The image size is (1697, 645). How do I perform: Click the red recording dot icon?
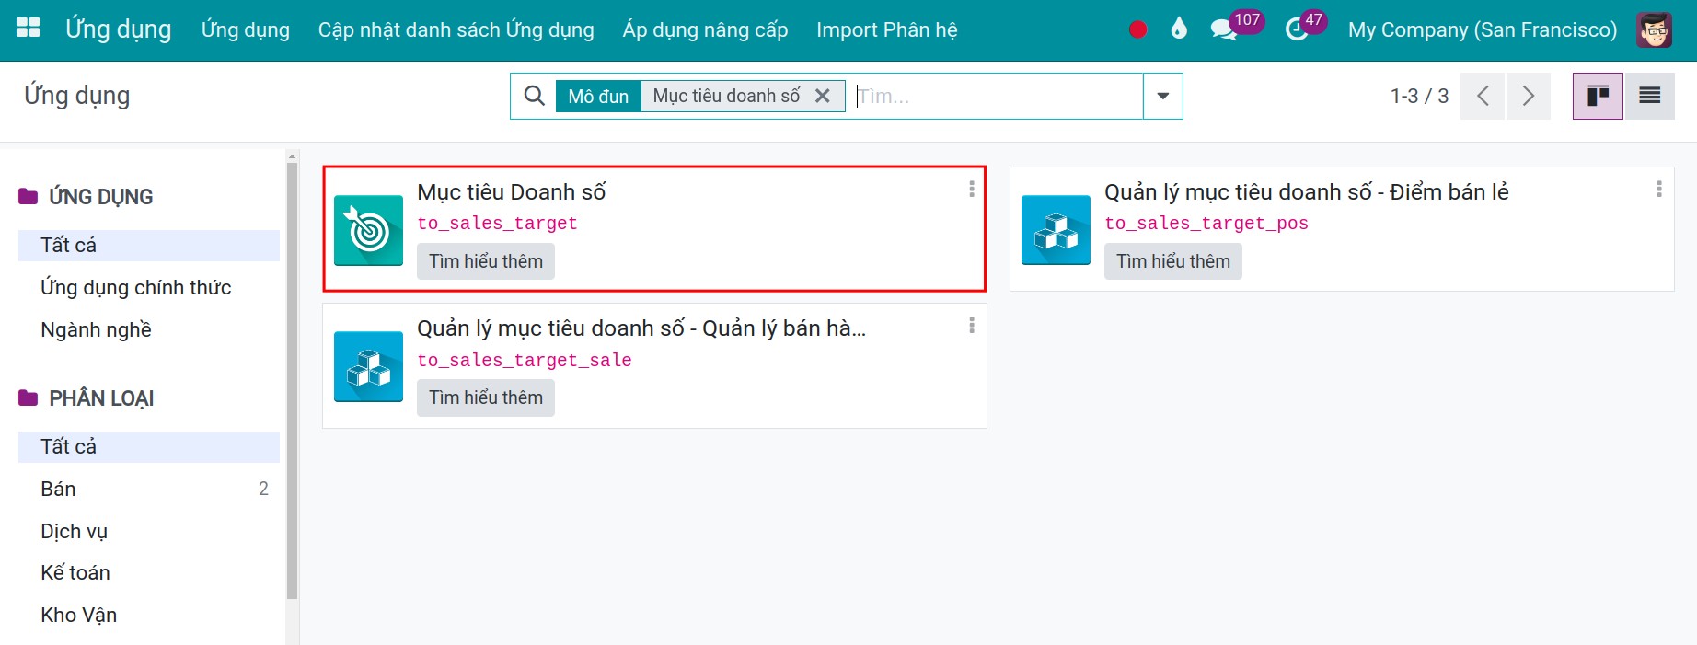[1137, 29]
